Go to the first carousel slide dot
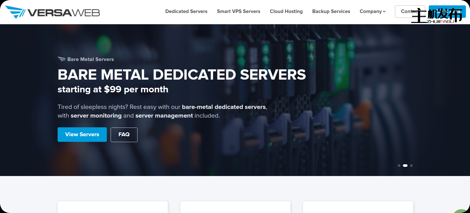470x213 pixels. point(399,166)
